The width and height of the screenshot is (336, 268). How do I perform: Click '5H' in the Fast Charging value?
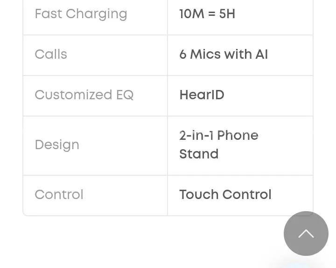click(x=227, y=14)
